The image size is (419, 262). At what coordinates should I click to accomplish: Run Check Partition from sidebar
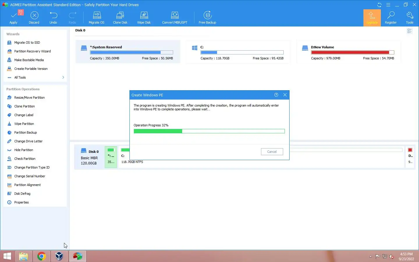(x=25, y=159)
